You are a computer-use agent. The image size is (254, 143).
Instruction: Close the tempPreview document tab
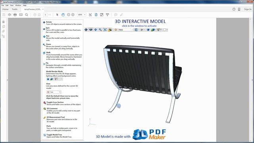tap(43, 9)
